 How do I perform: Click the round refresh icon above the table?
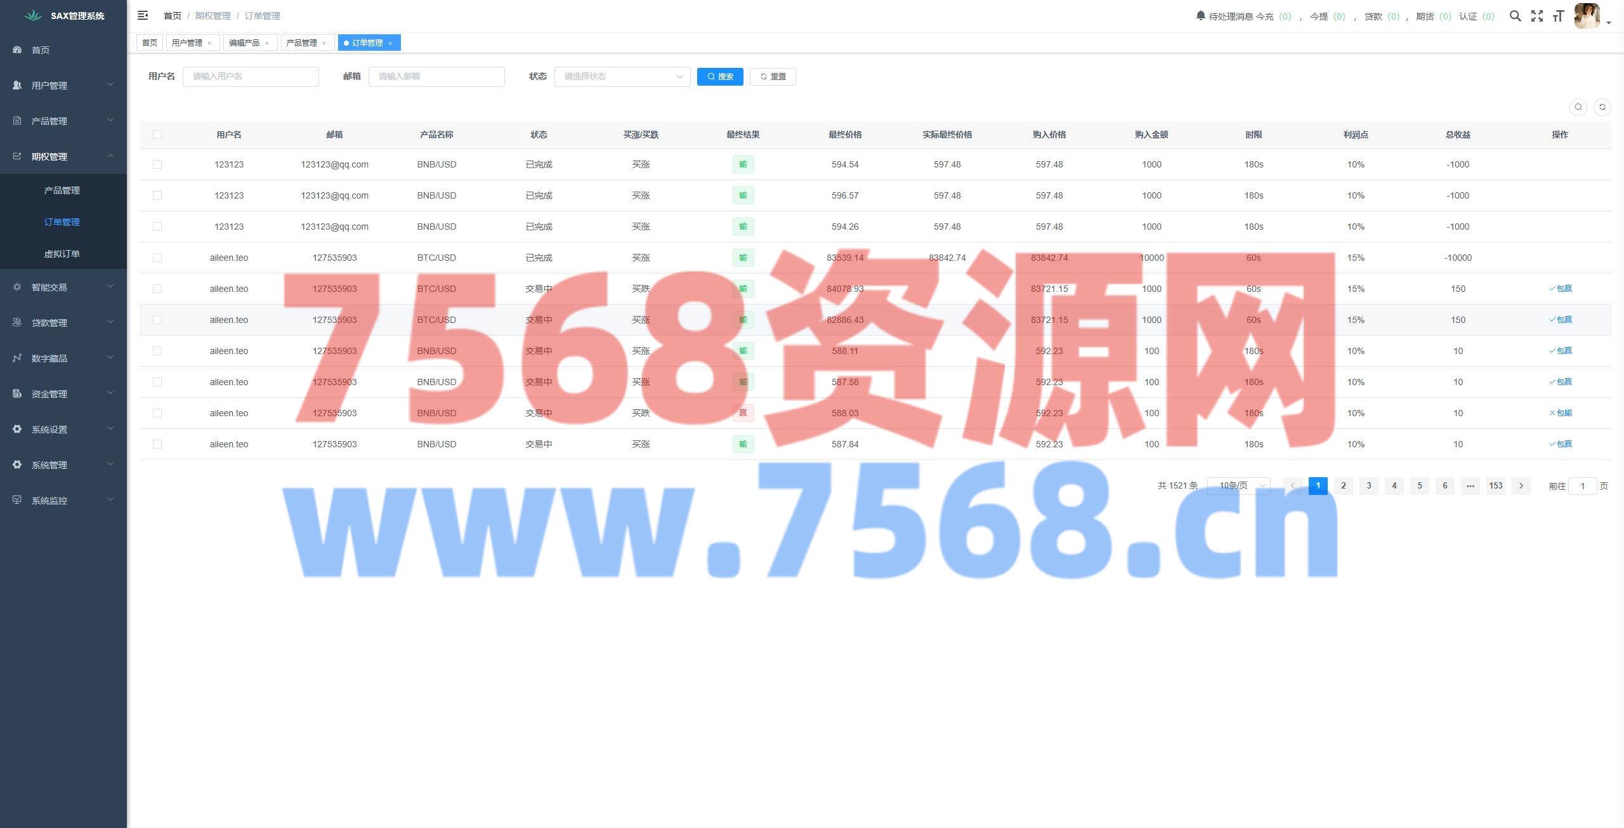pyautogui.click(x=1602, y=107)
